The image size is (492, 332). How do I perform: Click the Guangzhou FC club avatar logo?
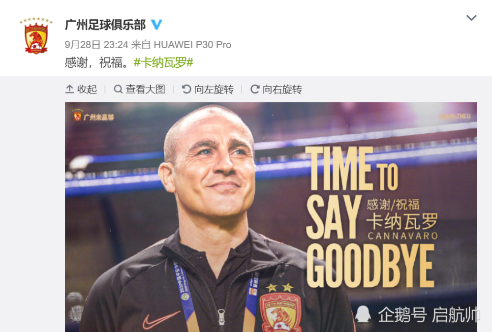[36, 36]
